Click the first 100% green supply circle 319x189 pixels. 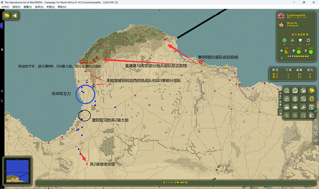pyautogui.click(x=299, y=52)
